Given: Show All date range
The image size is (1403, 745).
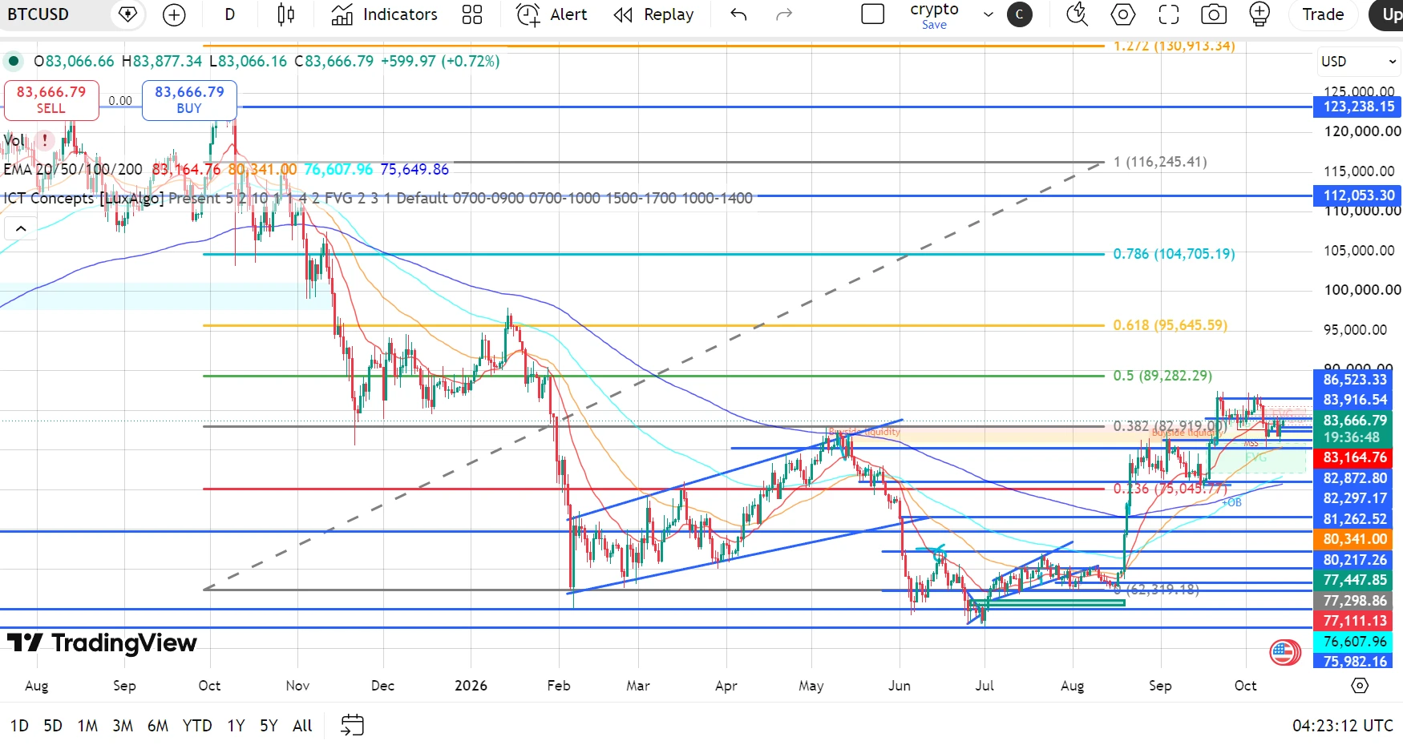Looking at the screenshot, I should (302, 726).
